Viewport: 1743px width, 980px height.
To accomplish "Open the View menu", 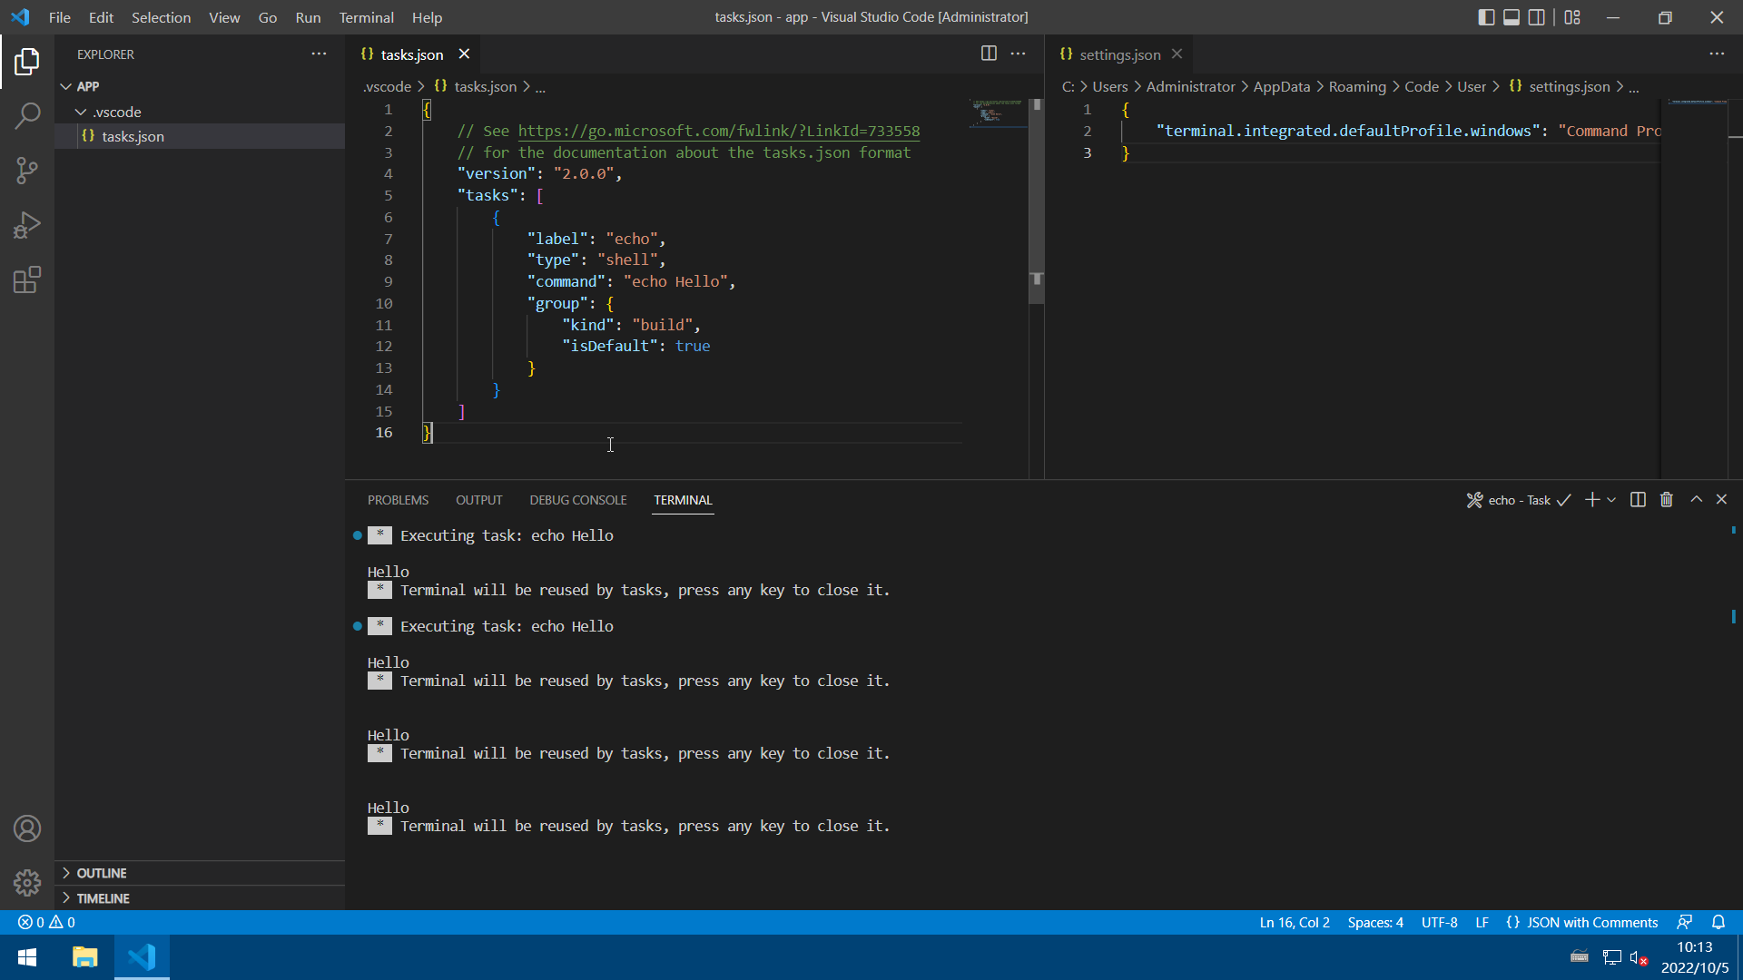I will tap(224, 17).
